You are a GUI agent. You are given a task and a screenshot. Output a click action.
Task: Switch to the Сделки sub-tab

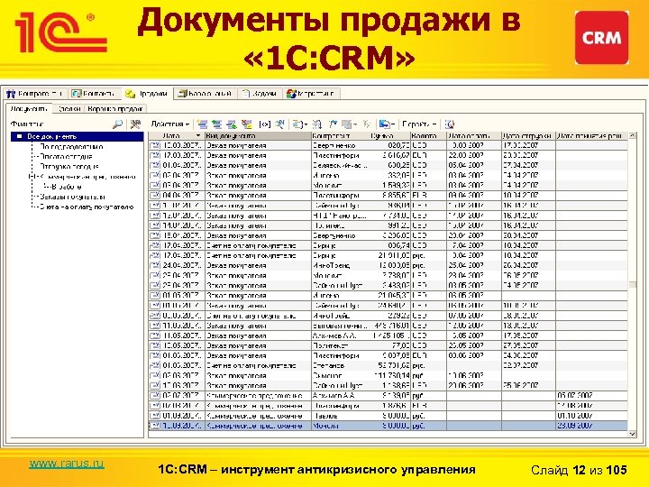(x=69, y=109)
